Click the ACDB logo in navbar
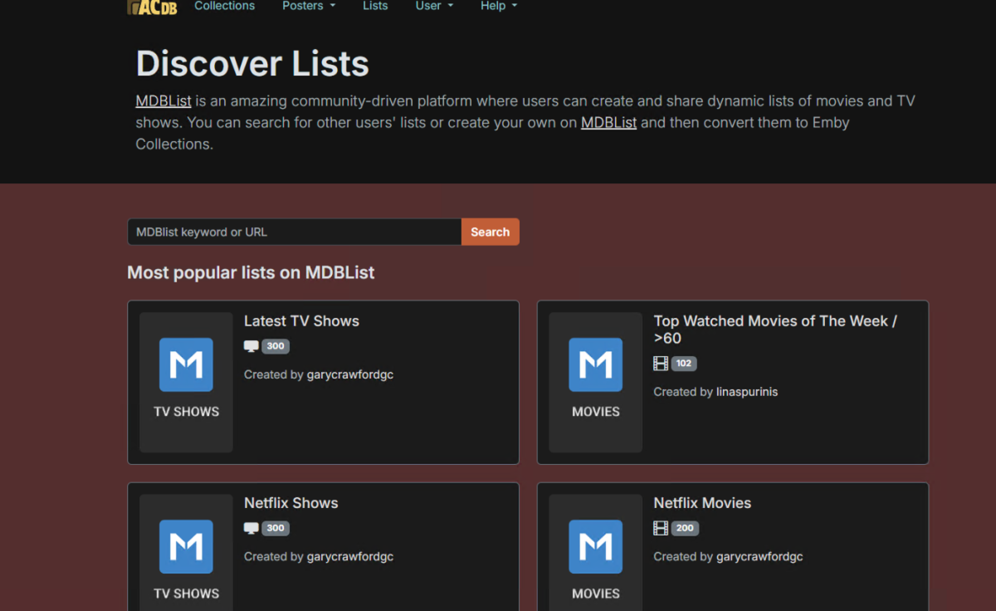This screenshot has height=611, width=996. (152, 7)
